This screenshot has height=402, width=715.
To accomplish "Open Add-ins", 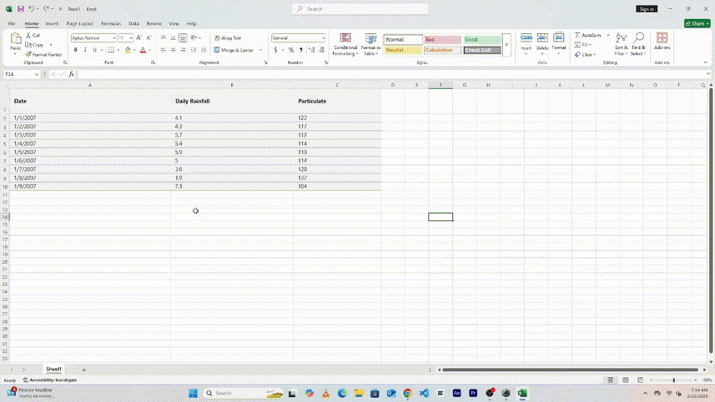I will click(x=662, y=41).
